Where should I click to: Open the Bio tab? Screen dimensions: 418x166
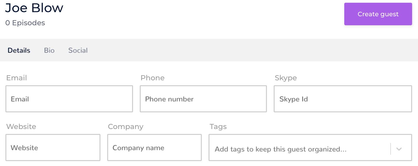(x=49, y=50)
